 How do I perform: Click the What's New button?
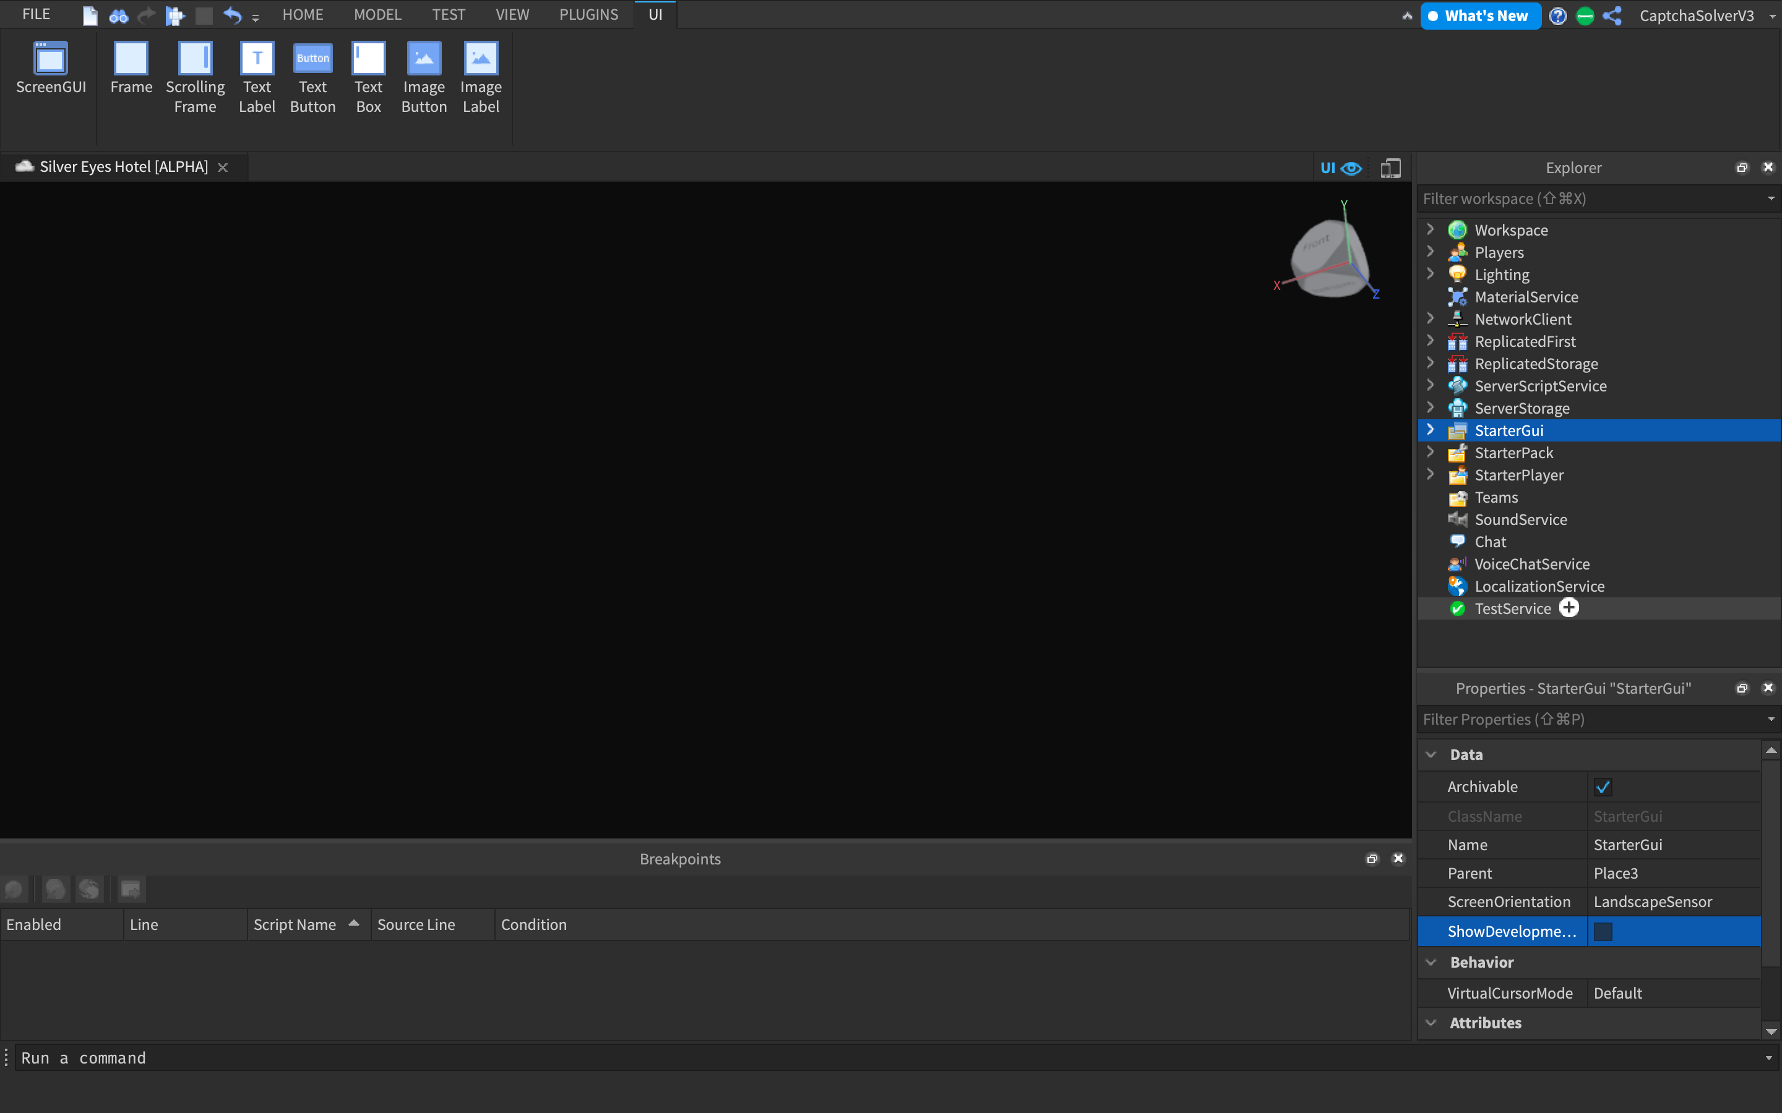[1480, 16]
